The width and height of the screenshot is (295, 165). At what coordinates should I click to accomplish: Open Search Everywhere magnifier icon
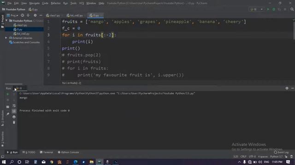tap(292, 9)
